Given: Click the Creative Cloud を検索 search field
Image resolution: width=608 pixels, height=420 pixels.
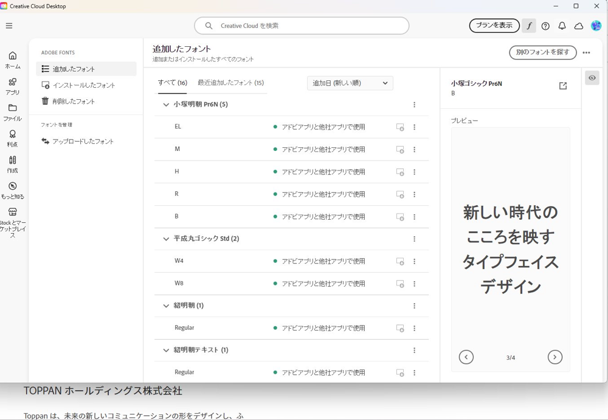Looking at the screenshot, I should [x=302, y=26].
